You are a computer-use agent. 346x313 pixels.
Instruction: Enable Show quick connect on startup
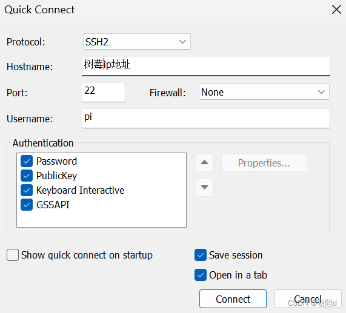coord(13,255)
